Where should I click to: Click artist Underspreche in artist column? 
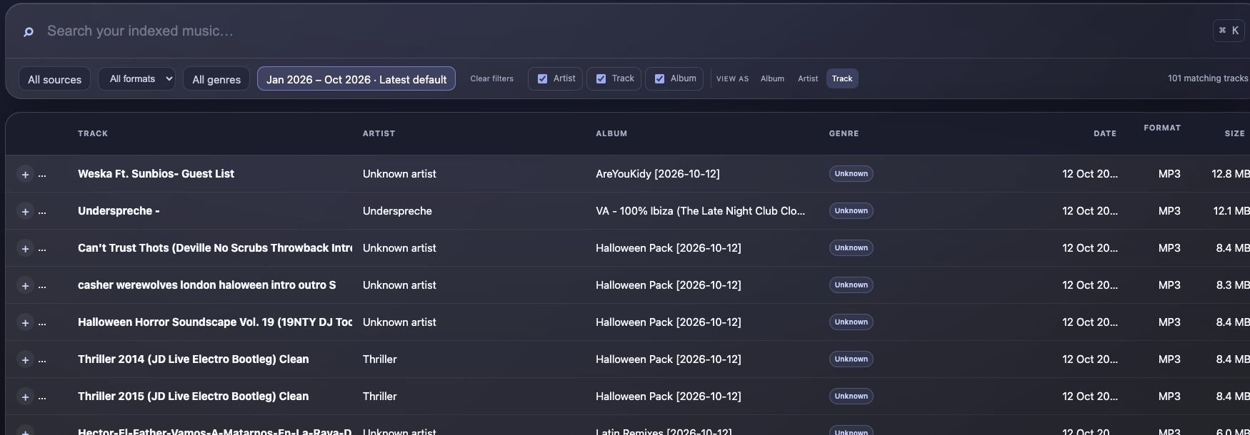pyautogui.click(x=397, y=210)
